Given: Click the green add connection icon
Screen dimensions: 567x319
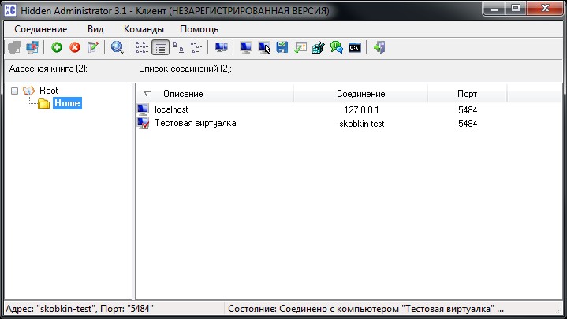Looking at the screenshot, I should tap(57, 48).
